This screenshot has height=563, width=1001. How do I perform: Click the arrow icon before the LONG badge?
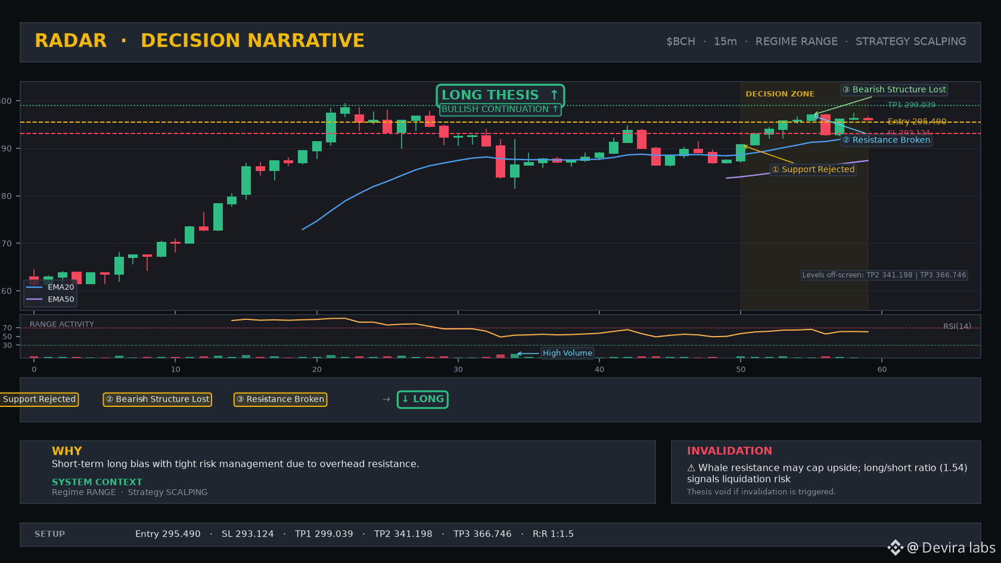click(386, 399)
